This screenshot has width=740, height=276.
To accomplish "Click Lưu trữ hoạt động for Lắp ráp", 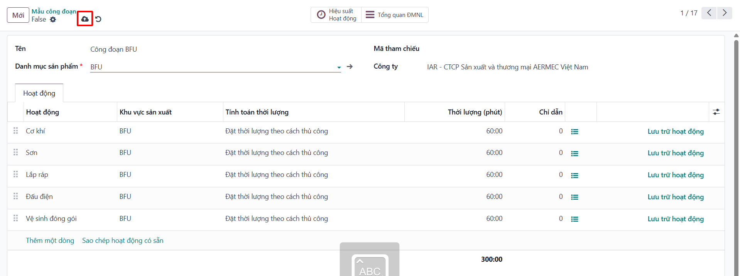I will tap(676, 175).
